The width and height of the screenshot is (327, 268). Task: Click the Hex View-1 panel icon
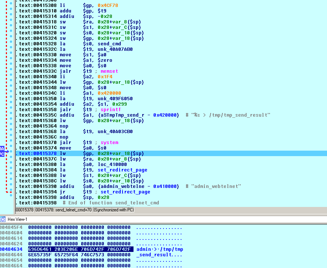(x=3, y=219)
